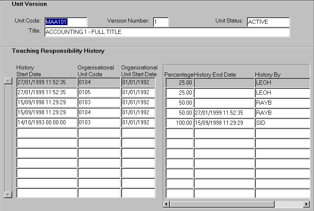
Task: Select History End Date 15/09/1998 11:29:29
Action: pyautogui.click(x=224, y=123)
